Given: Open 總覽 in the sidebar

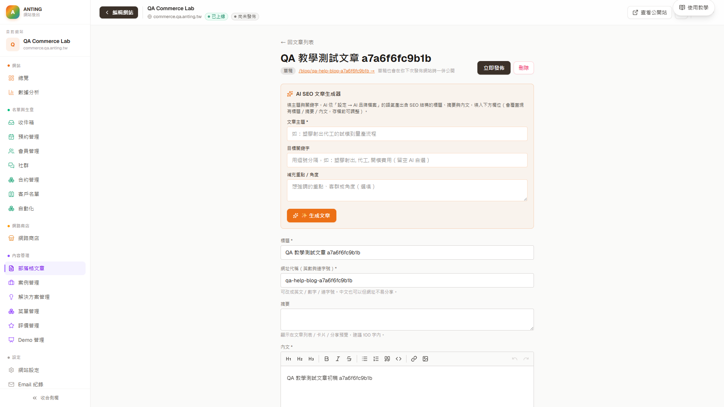Looking at the screenshot, I should 45,78.
